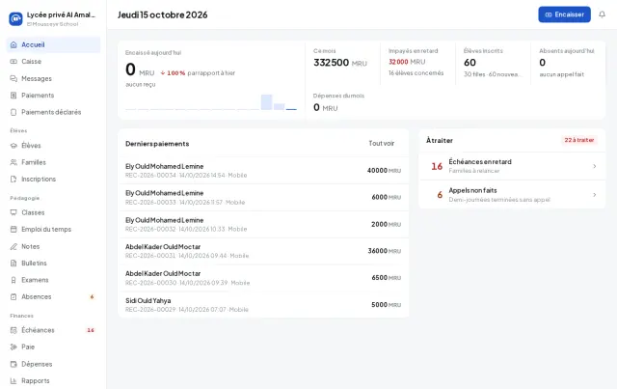Open Échéances en retard item
The height and width of the screenshot is (389, 617).
[512, 166]
